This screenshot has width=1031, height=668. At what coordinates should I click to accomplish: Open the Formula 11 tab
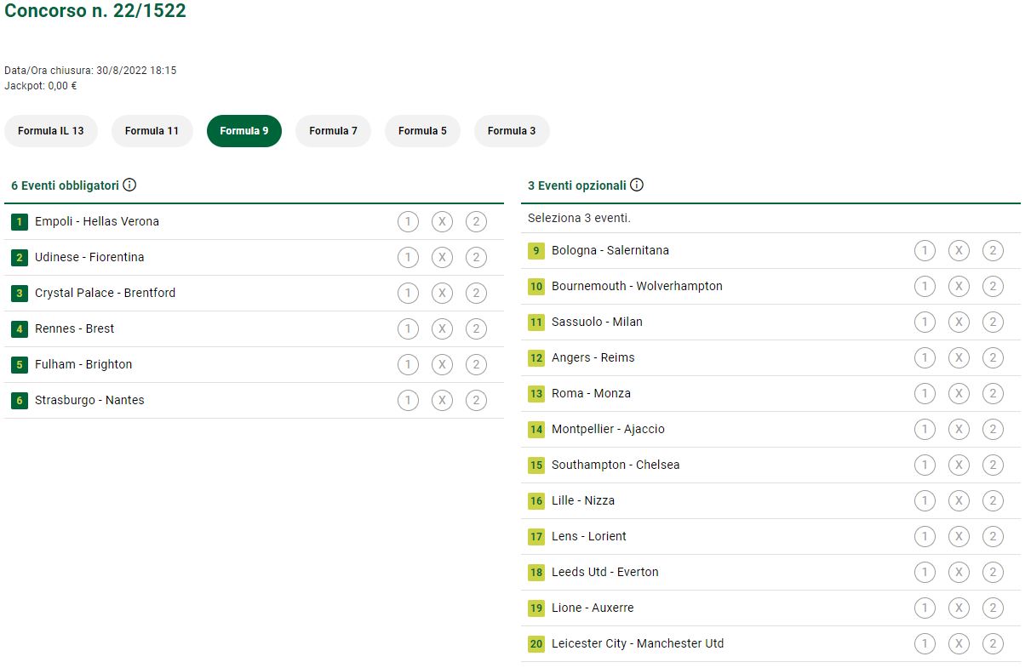coord(152,131)
